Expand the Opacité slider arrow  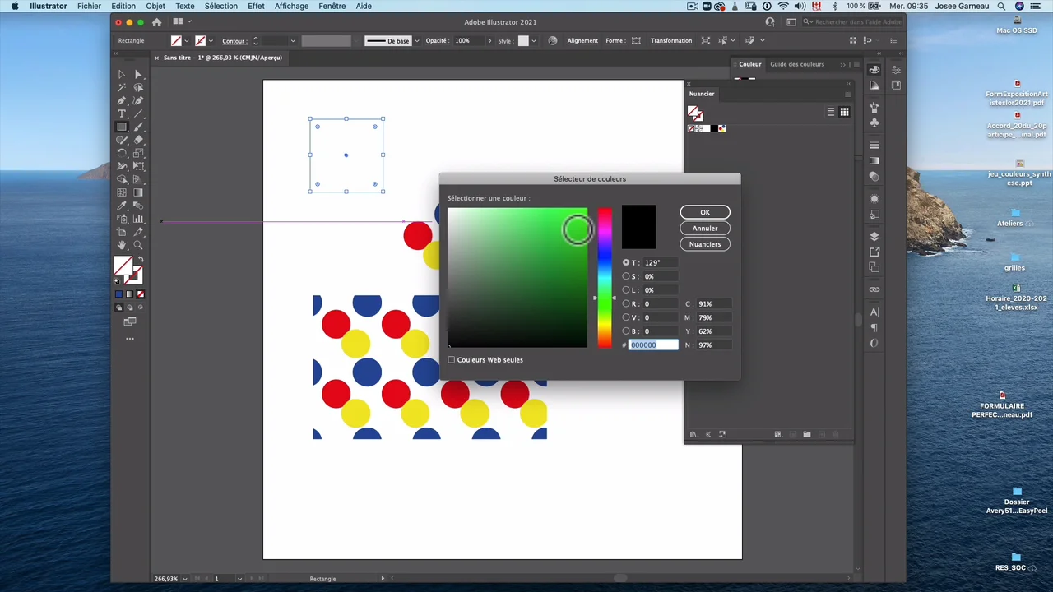tap(489, 40)
